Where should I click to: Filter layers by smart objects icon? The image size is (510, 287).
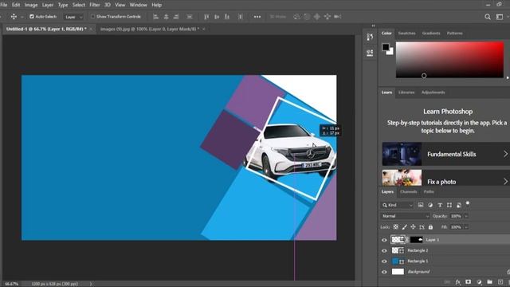459,205
